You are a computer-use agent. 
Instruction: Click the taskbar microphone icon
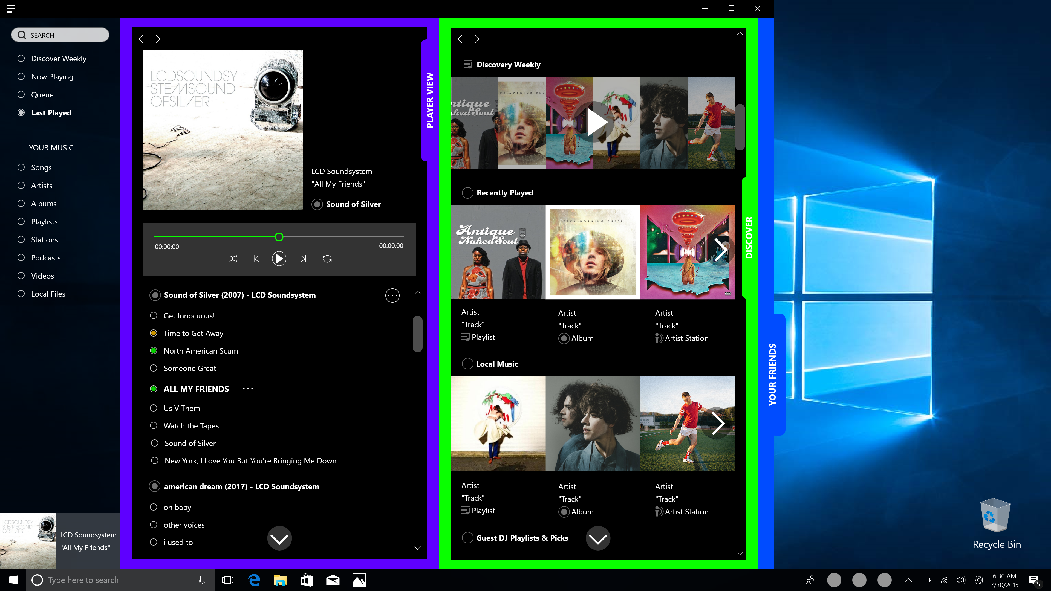coord(202,580)
